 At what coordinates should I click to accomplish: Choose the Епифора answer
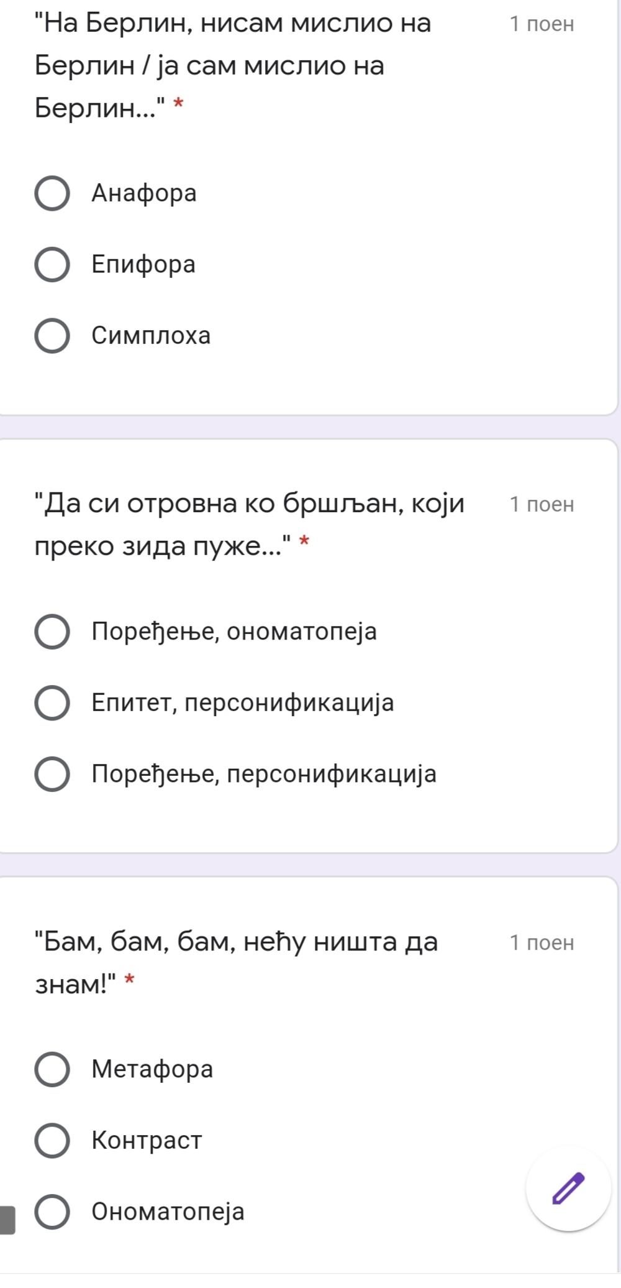pos(52,265)
